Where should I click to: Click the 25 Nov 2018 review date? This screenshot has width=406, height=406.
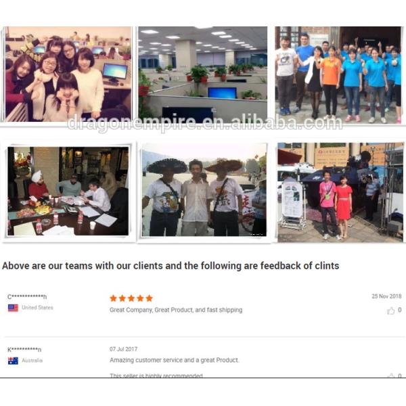coord(386,296)
